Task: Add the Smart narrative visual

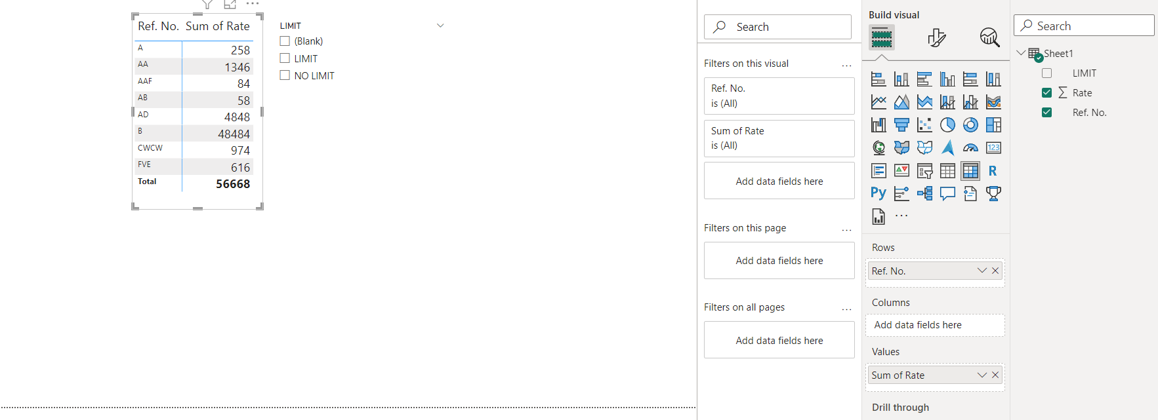Action: click(970, 193)
